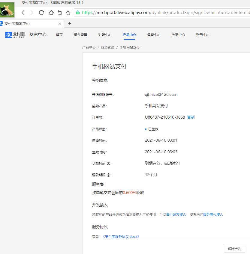250x254 pixels.
Task: Click the application time 2021-06-10 03:01
Action: (161, 140)
